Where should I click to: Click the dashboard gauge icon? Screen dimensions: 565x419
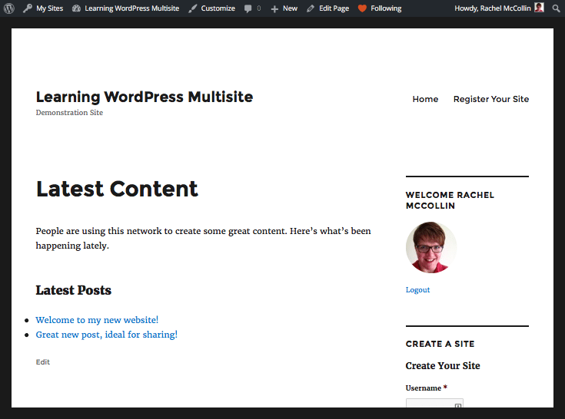point(76,8)
